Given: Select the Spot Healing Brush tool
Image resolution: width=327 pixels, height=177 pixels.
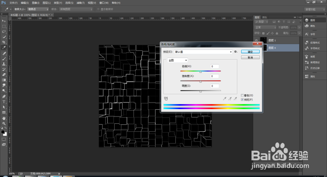Looking at the screenshot, I should [x=4, y=53].
